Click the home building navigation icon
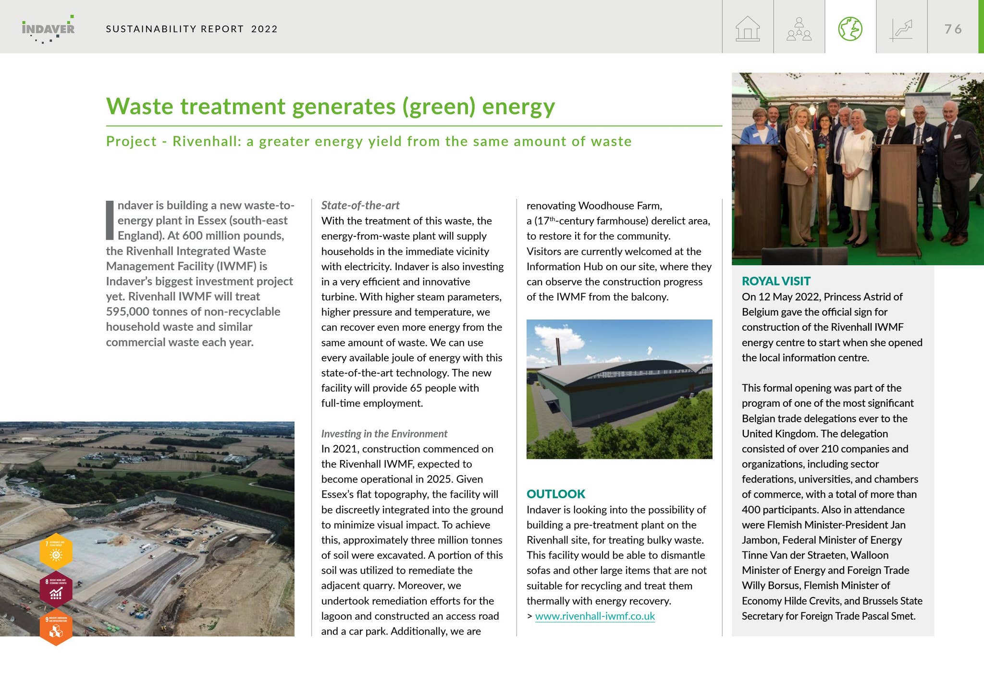The width and height of the screenshot is (984, 696). click(x=748, y=29)
